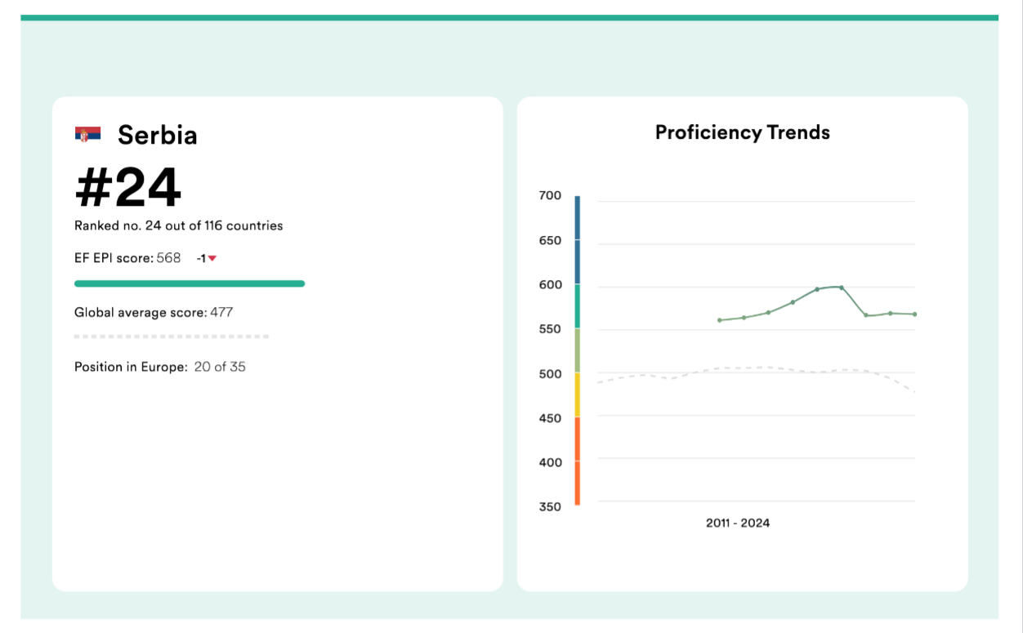
Task: Select the green EF EPI score progress bar
Action: coord(190,283)
